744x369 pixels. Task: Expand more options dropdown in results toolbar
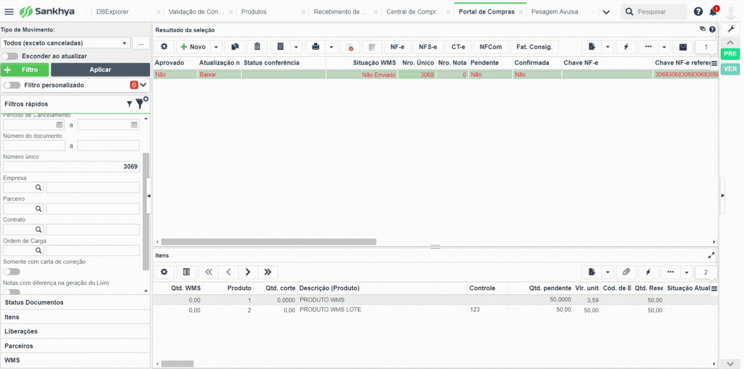coord(664,47)
